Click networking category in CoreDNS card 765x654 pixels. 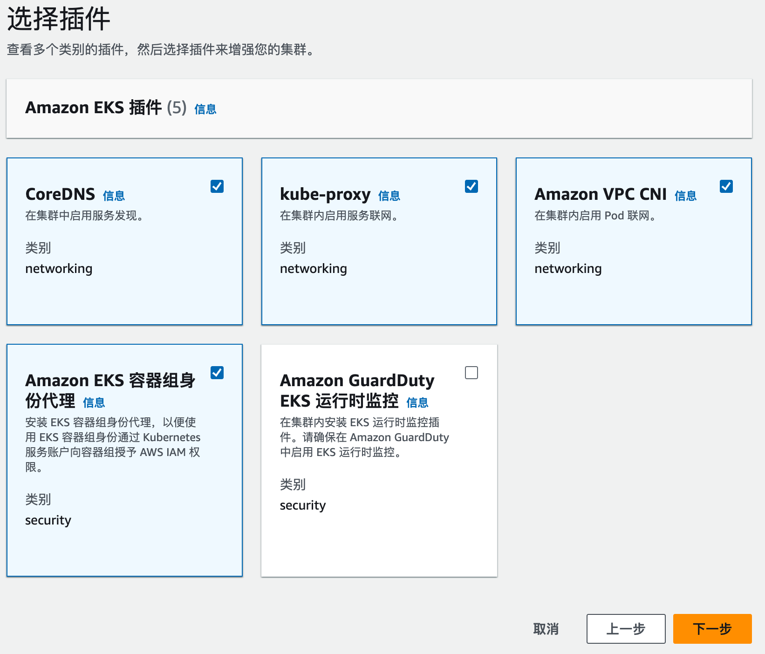tap(59, 269)
